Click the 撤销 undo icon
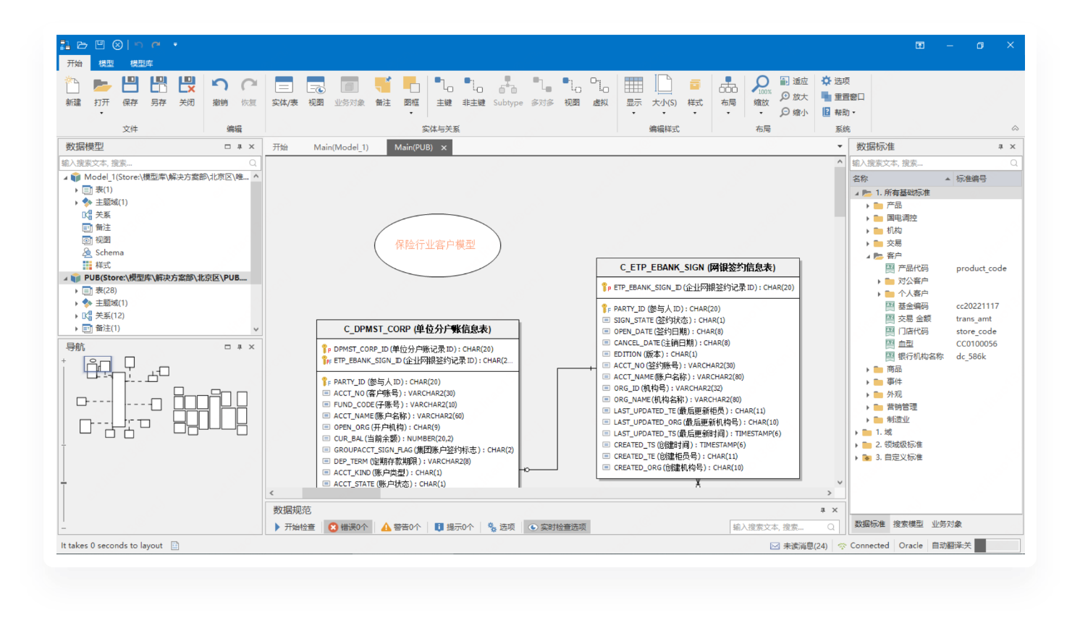Viewport: 1080px width, 631px height. click(220, 85)
